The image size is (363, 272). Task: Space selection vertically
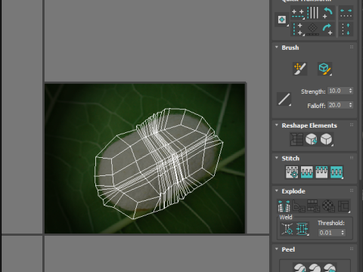click(346, 29)
